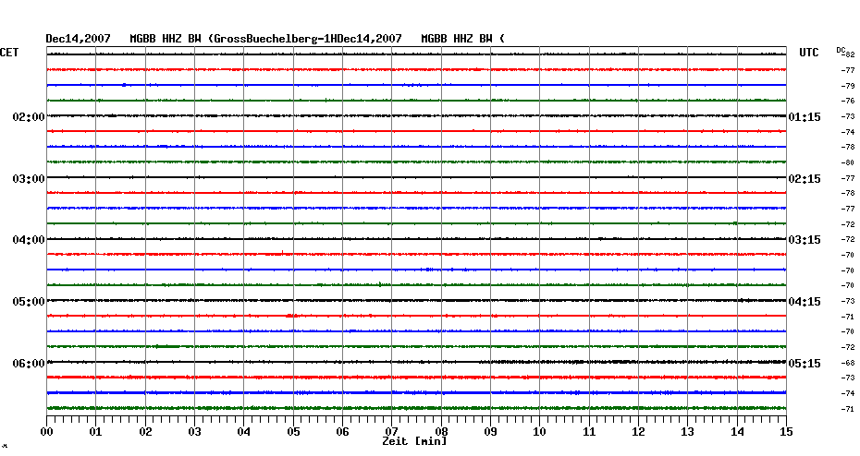Screen dimensions: 860x456
Task: Pick minute 11 on the time axis
Action: point(589,432)
